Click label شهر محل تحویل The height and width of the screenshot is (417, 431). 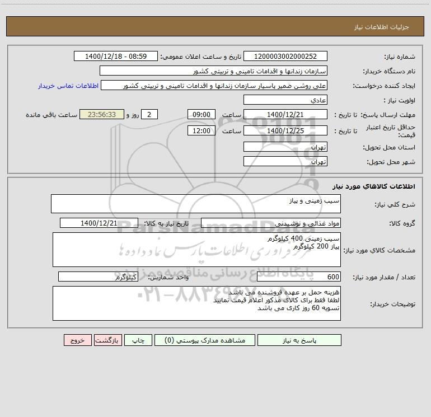tap(391, 162)
